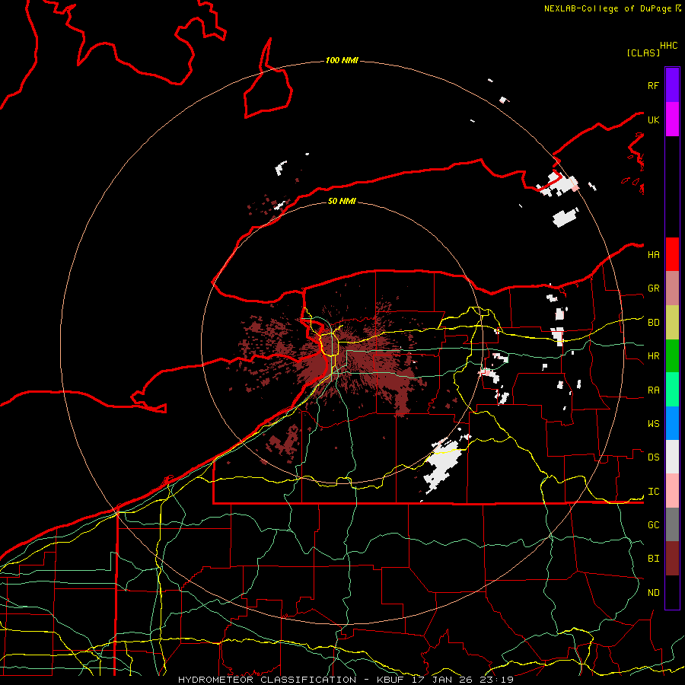Viewport: 685px width, 685px height.
Task: Click the 'BI' legend label
Action: [653, 559]
